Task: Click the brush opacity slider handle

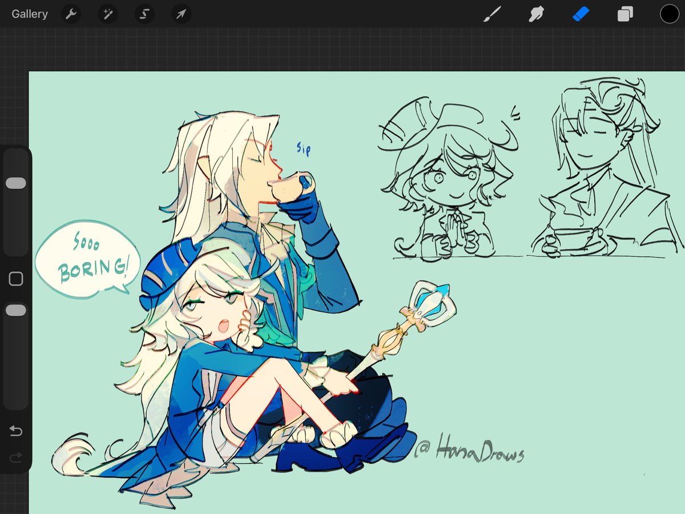Action: (x=15, y=310)
